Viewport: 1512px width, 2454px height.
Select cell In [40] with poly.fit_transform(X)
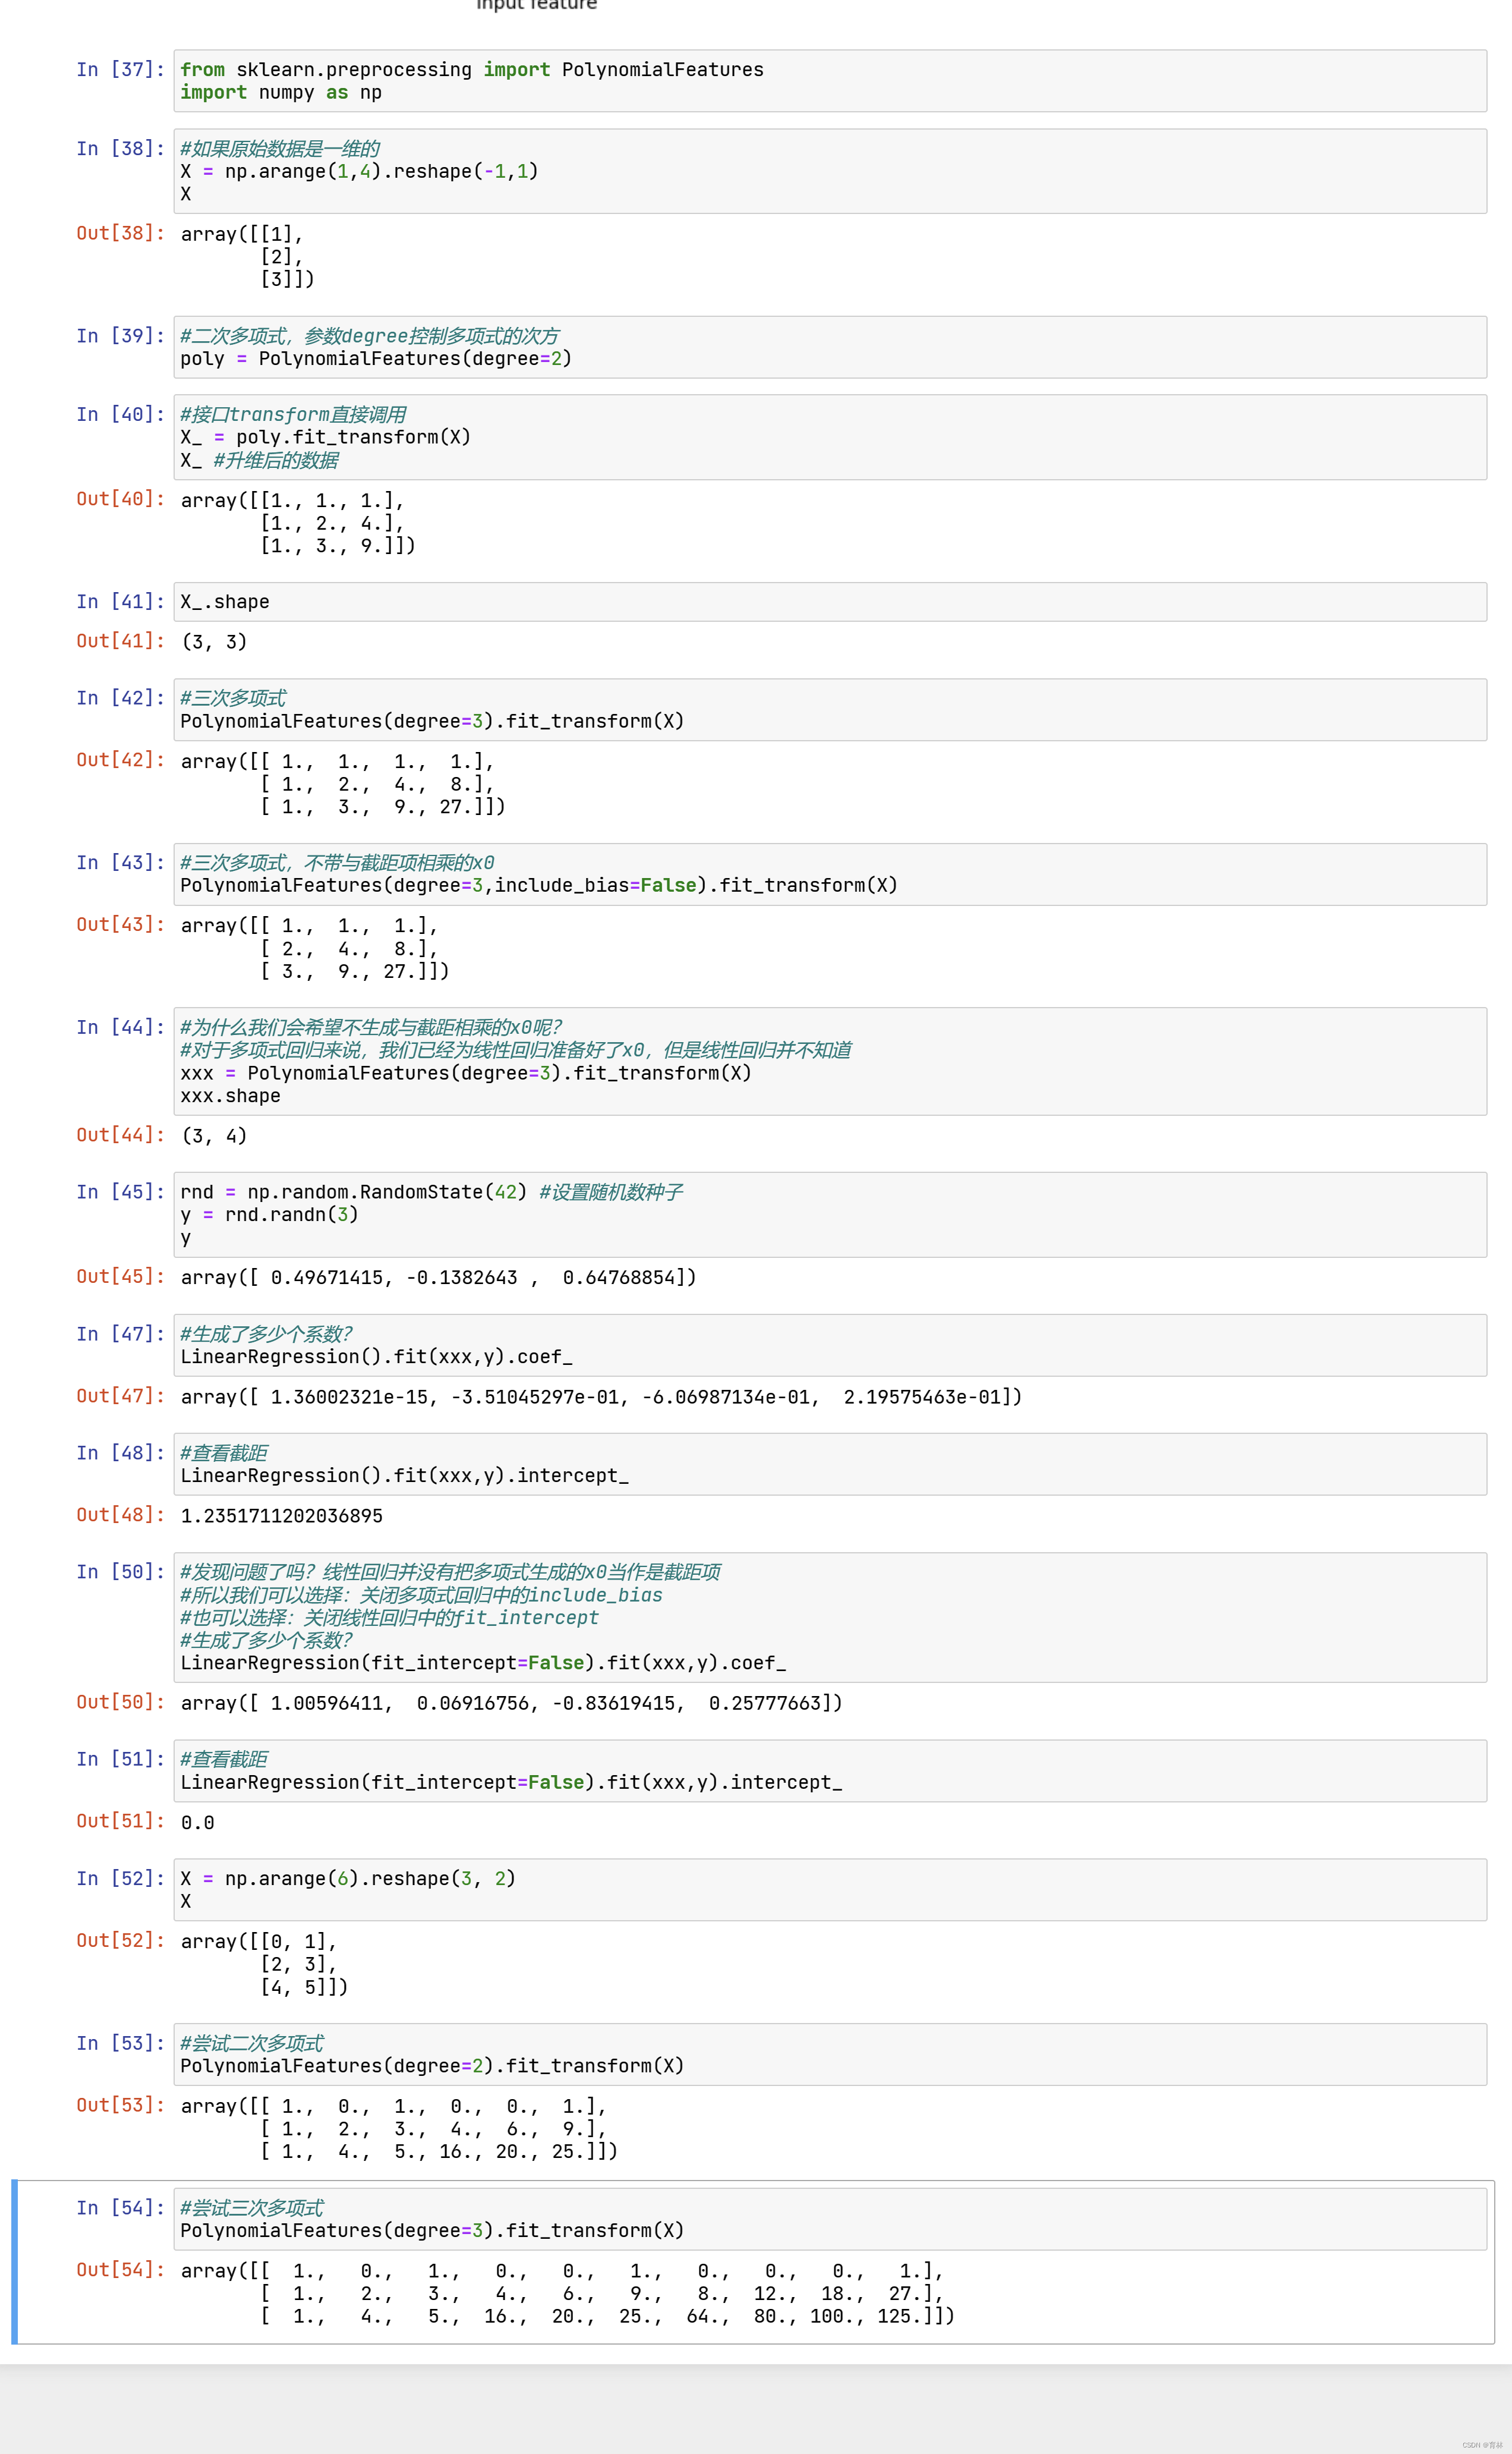click(830, 437)
